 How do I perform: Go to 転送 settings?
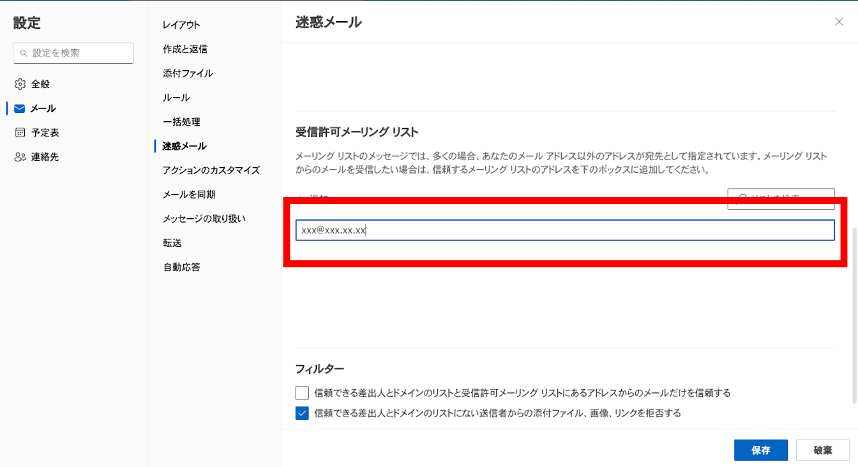pyautogui.click(x=172, y=243)
